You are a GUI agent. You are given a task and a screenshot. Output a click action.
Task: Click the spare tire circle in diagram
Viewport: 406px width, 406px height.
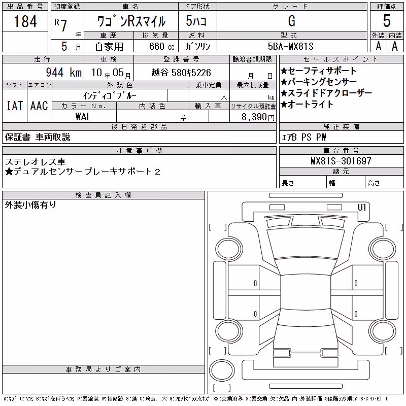222,370
